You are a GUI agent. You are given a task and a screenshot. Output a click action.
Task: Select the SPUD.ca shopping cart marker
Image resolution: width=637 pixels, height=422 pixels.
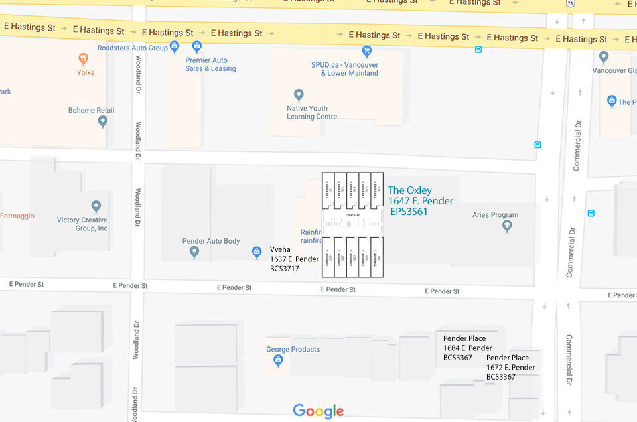pos(367,51)
